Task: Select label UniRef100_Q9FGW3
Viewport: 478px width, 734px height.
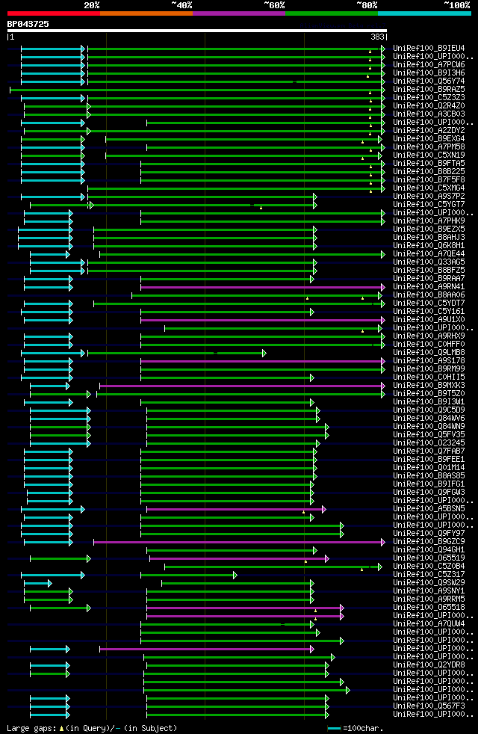Action: (429, 493)
